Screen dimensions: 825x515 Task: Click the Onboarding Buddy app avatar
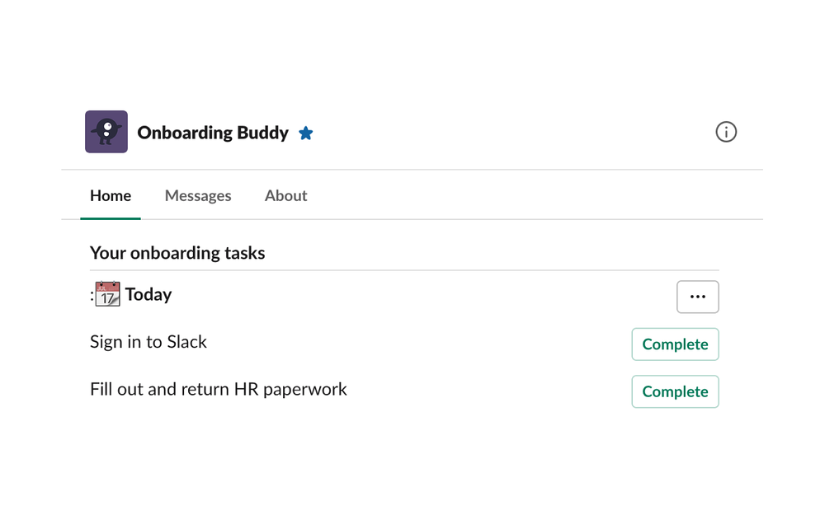[x=106, y=132]
